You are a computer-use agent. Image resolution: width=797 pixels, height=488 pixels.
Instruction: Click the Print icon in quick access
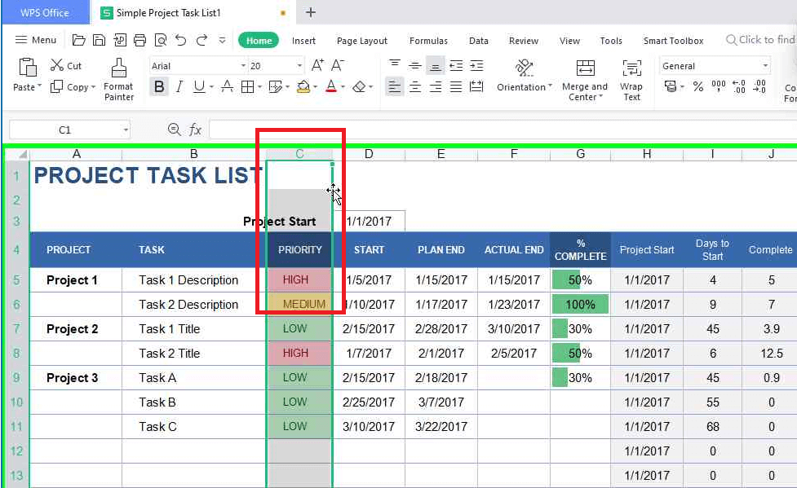139,40
